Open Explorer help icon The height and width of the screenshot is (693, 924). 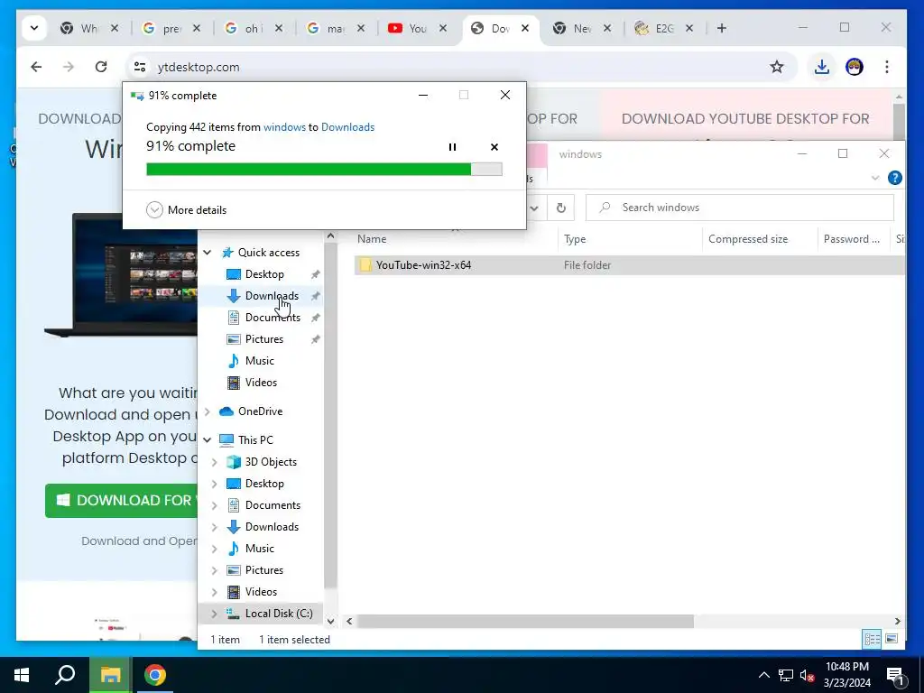pyautogui.click(x=894, y=178)
